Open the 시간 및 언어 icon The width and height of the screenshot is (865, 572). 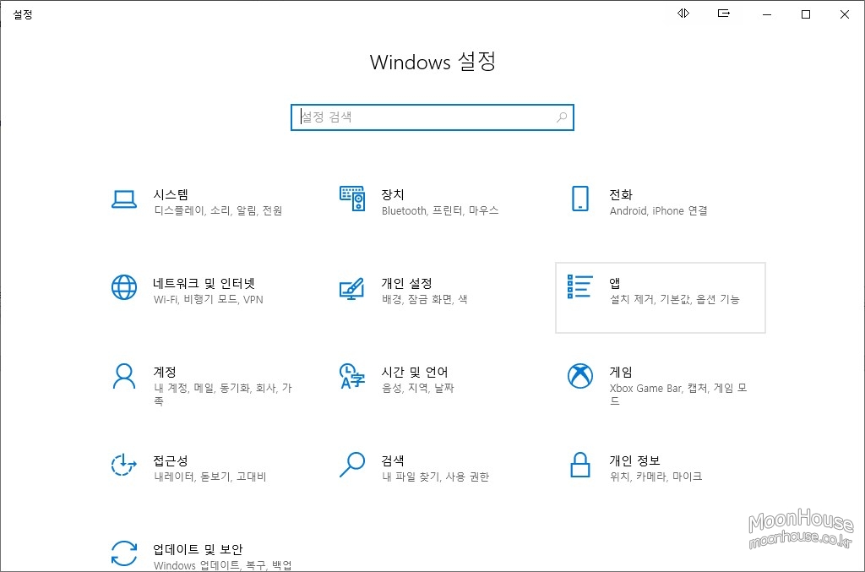coord(352,376)
